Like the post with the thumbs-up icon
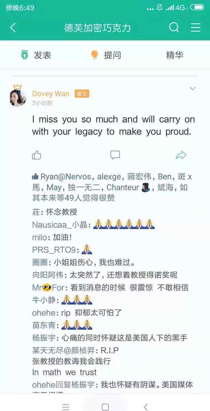The width and height of the screenshot is (210, 411). point(37,155)
